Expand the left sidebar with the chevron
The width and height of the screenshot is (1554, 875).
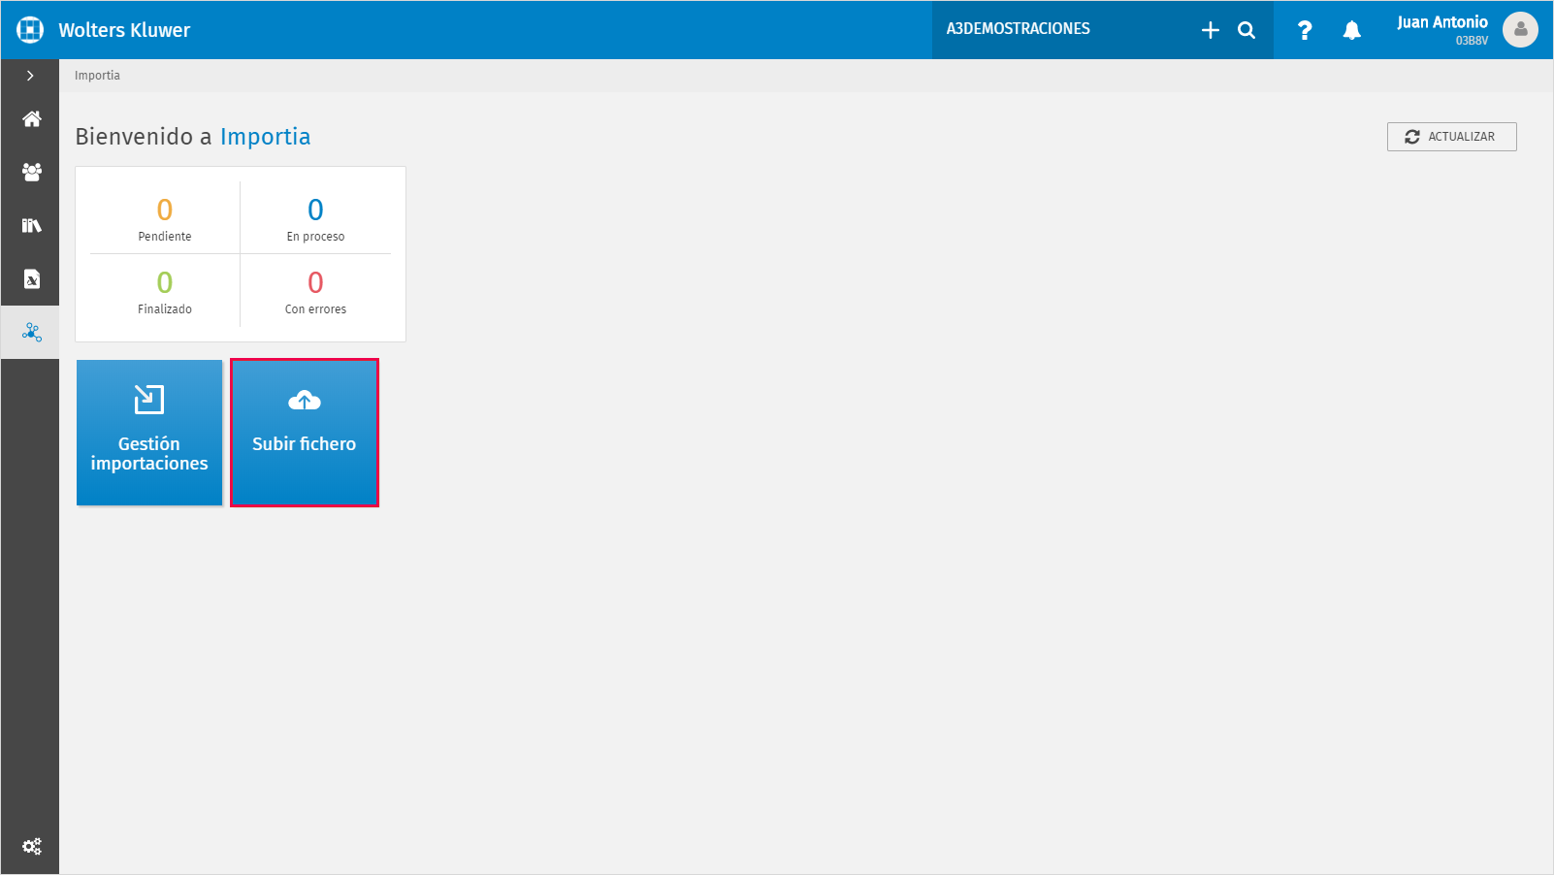(30, 76)
